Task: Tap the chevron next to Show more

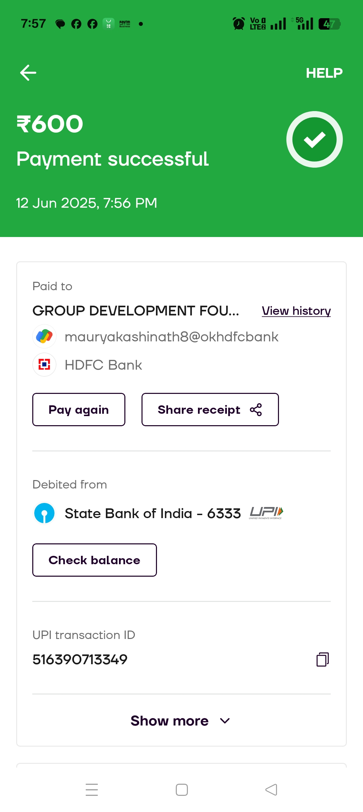Action: pyautogui.click(x=225, y=721)
